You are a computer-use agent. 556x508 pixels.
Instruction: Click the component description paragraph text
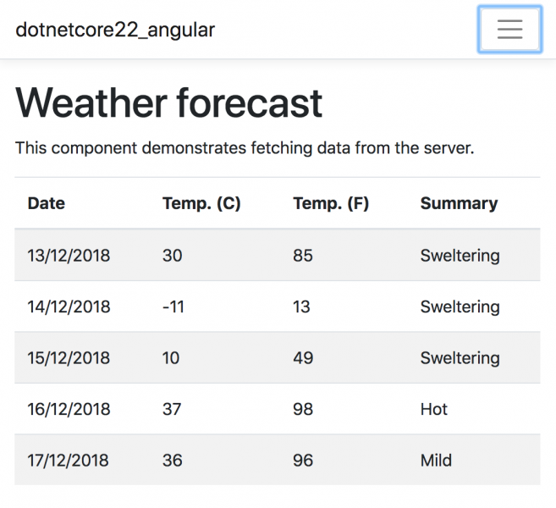point(245,148)
